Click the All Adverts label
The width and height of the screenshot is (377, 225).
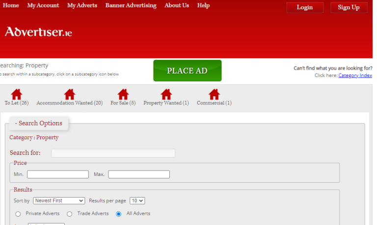point(138,213)
